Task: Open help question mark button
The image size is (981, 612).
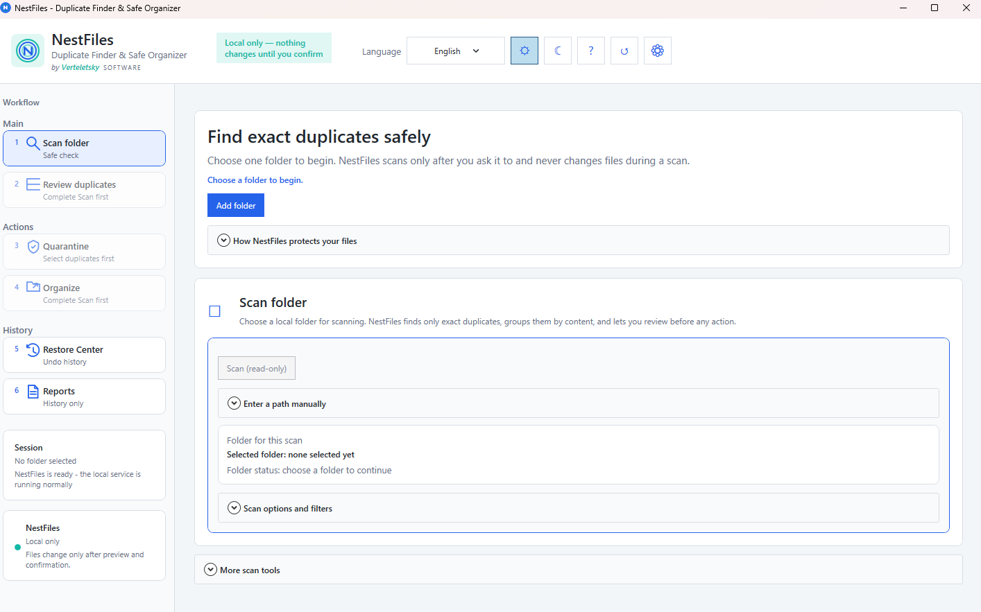Action: (591, 51)
